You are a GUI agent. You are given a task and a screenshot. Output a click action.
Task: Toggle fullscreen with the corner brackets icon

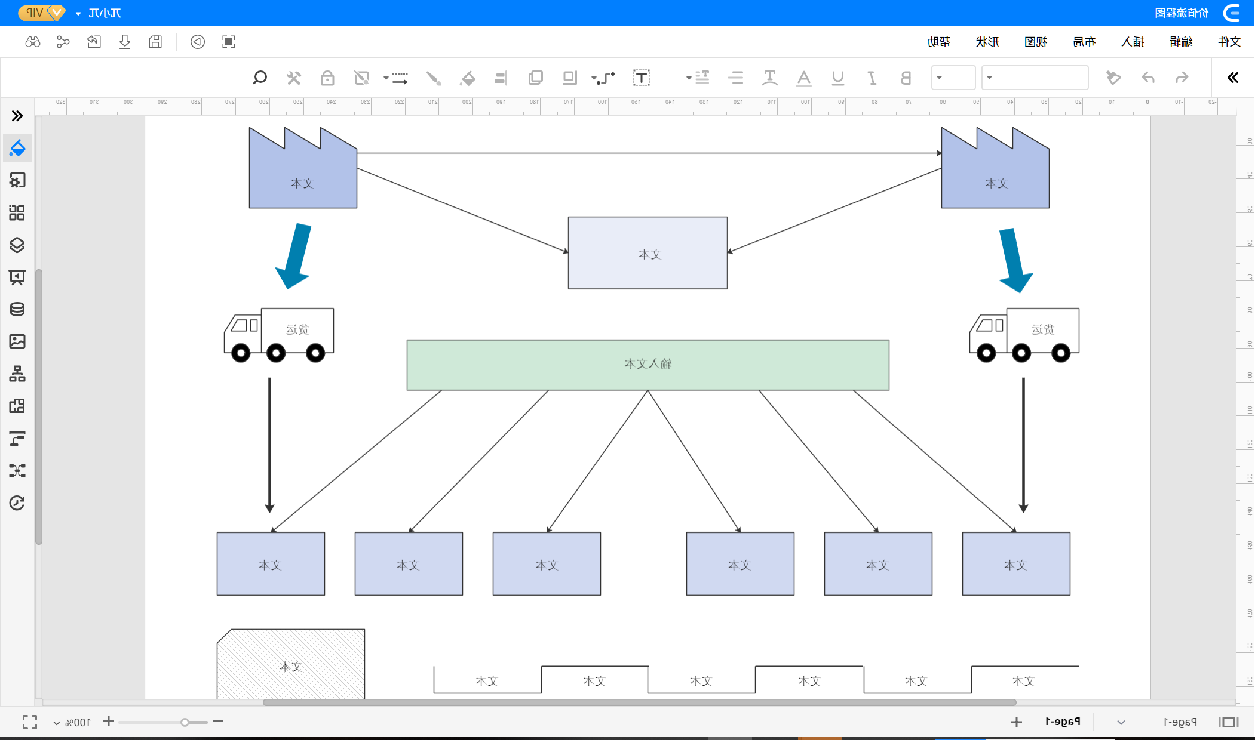pyautogui.click(x=30, y=722)
